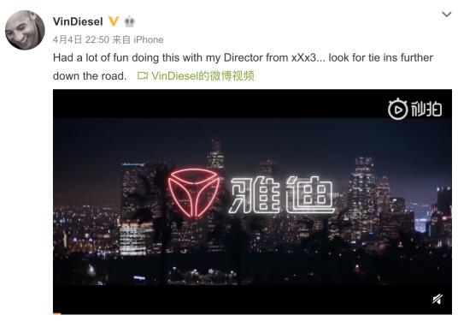Click the text 'down the road.'
Image resolution: width=458 pixels, height=321 pixels.
point(90,76)
